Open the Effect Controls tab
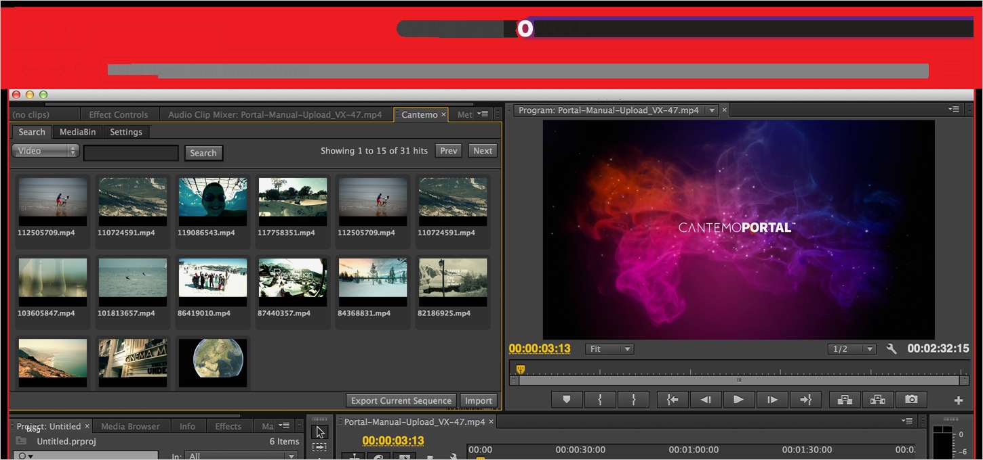 119,115
